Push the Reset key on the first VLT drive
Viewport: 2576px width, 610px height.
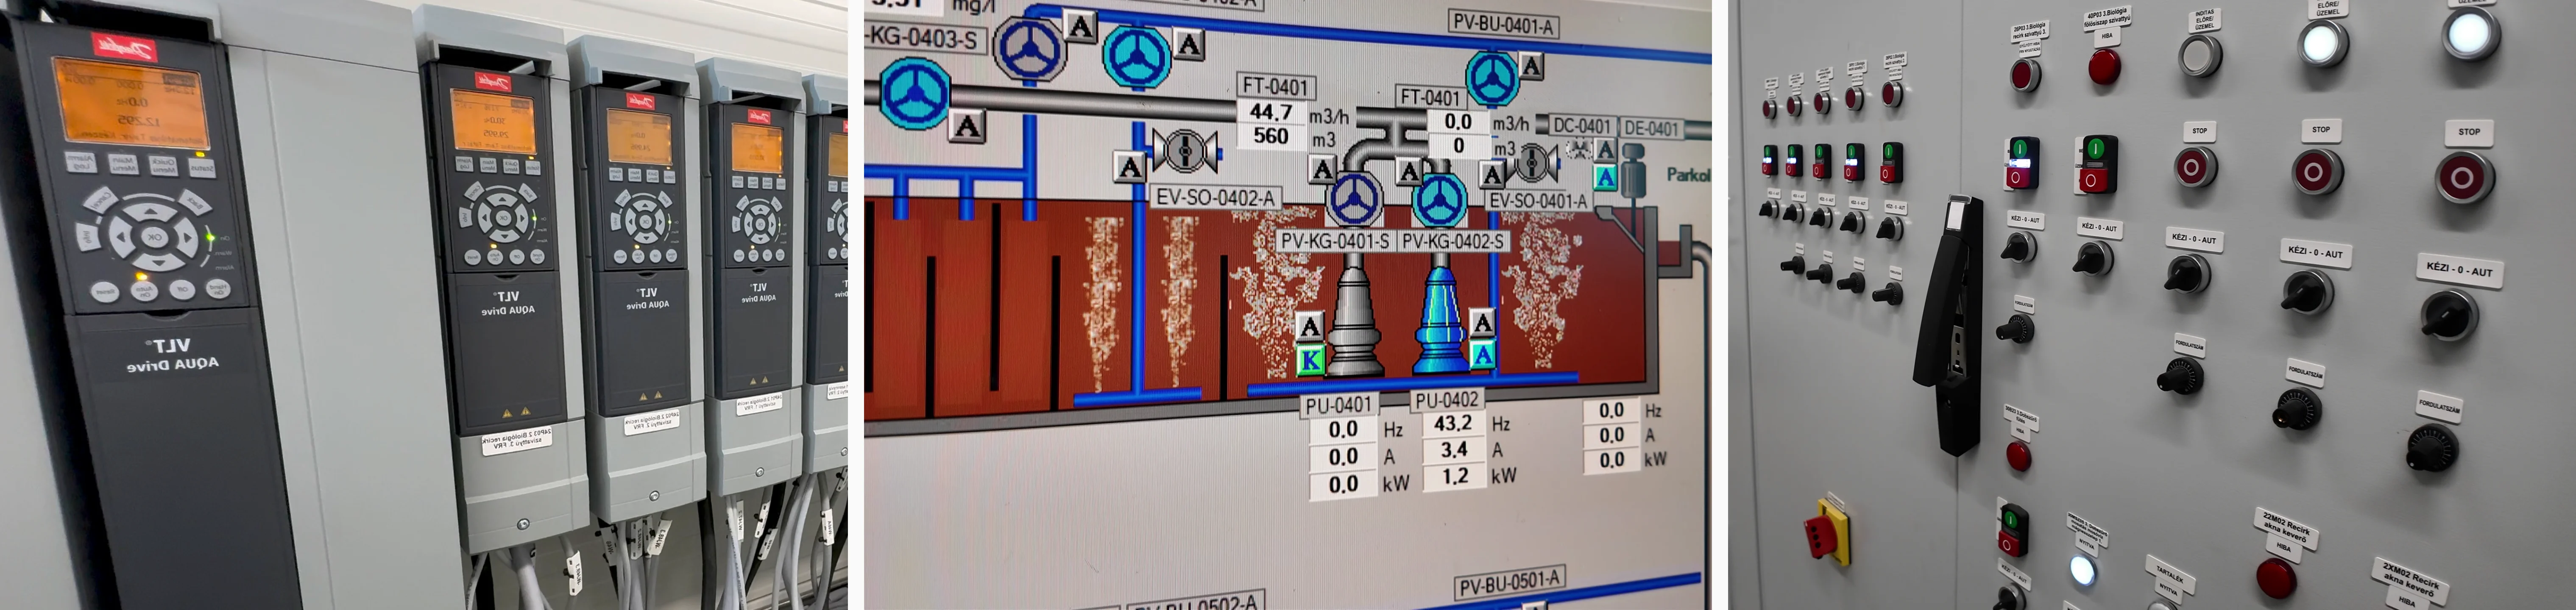click(105, 291)
